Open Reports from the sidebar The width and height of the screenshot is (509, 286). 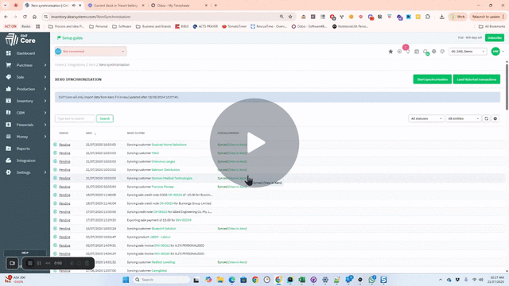[23, 149]
